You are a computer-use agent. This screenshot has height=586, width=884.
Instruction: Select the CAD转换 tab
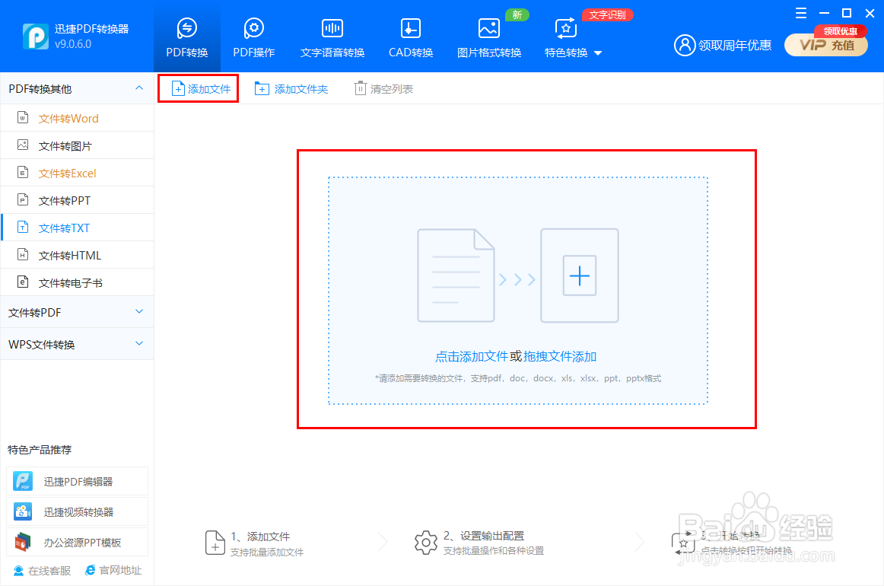411,37
